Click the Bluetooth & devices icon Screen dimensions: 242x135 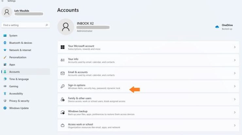pyautogui.click(x=5, y=43)
